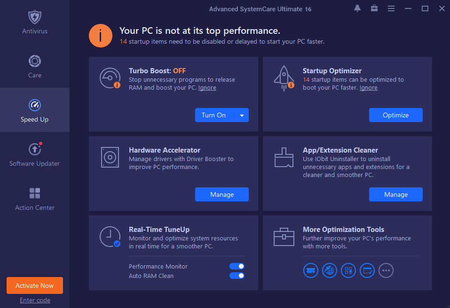The image size is (450, 308).
Task: Click the Turbo Boost gauge icon
Action: (x=110, y=78)
